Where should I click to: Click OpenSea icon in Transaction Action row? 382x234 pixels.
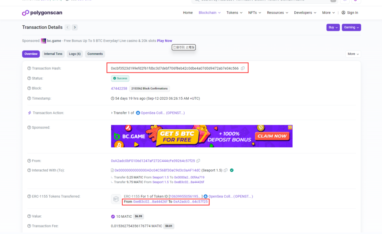138,113
